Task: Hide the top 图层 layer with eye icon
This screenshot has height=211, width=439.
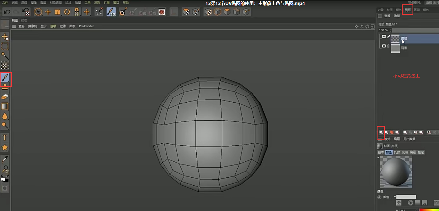Action: pos(384,36)
